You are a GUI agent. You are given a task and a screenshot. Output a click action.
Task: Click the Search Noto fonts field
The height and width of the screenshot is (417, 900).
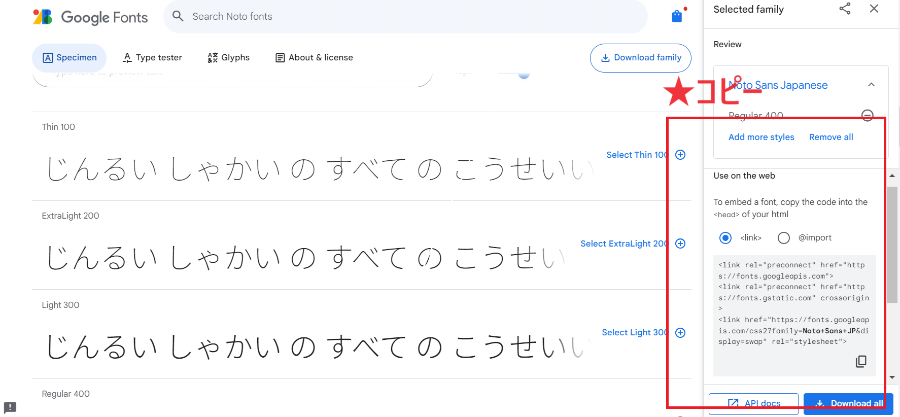coord(405,16)
